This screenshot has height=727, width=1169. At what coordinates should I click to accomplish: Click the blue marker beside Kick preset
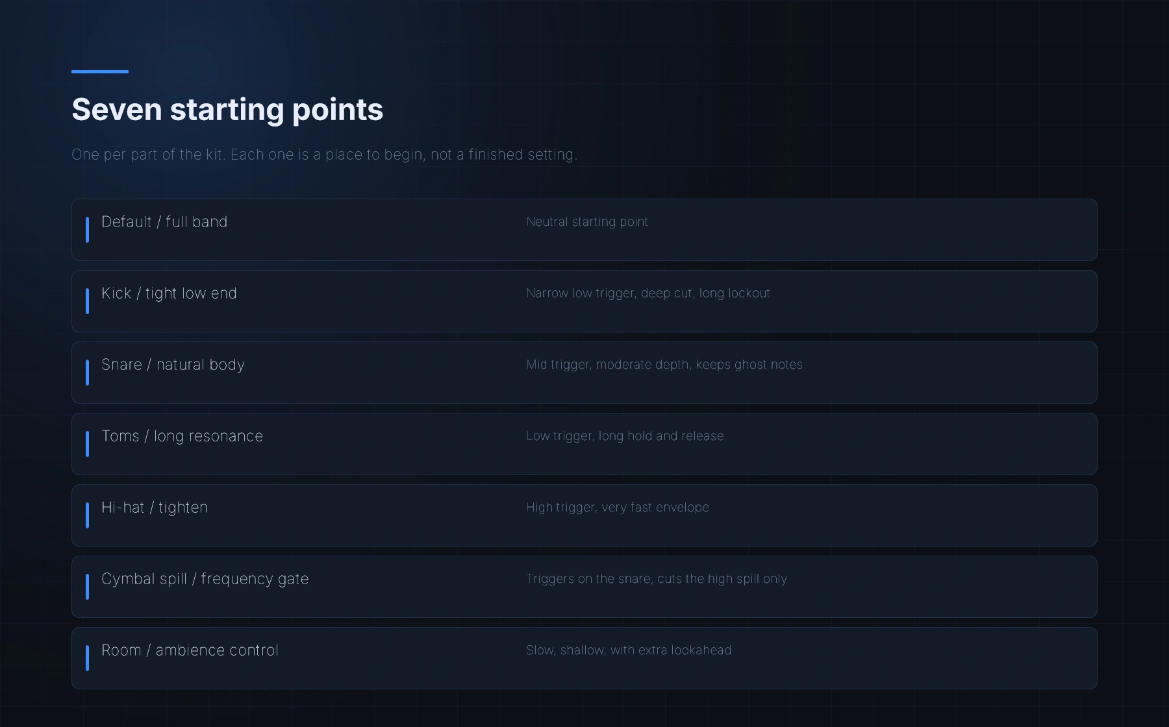(87, 301)
